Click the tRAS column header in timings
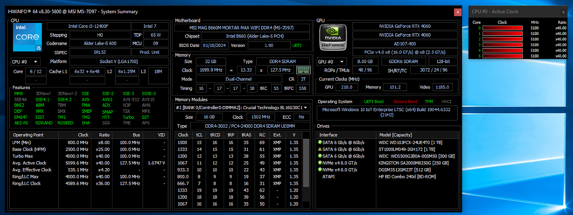 246,135
